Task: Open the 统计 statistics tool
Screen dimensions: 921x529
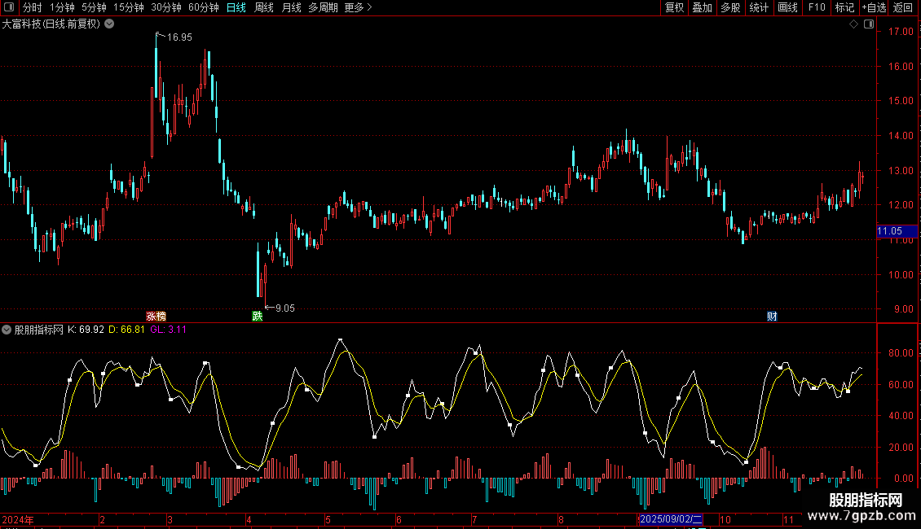Action: tap(759, 7)
